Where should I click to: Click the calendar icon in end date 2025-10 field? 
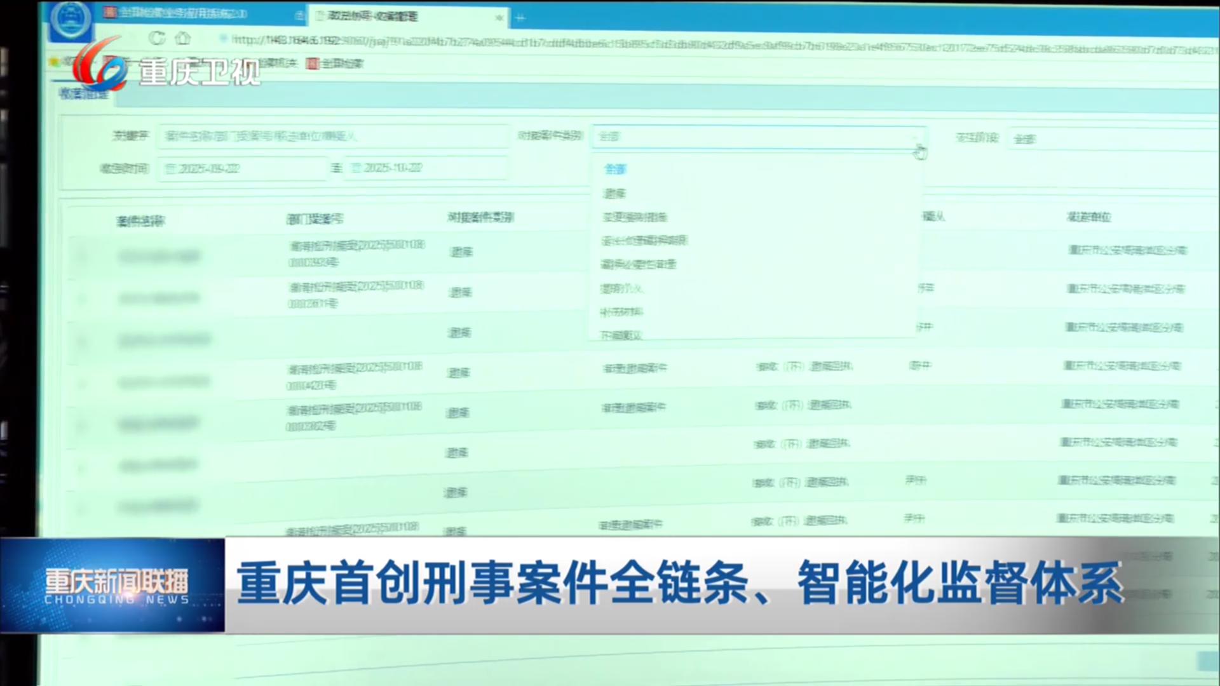click(356, 168)
